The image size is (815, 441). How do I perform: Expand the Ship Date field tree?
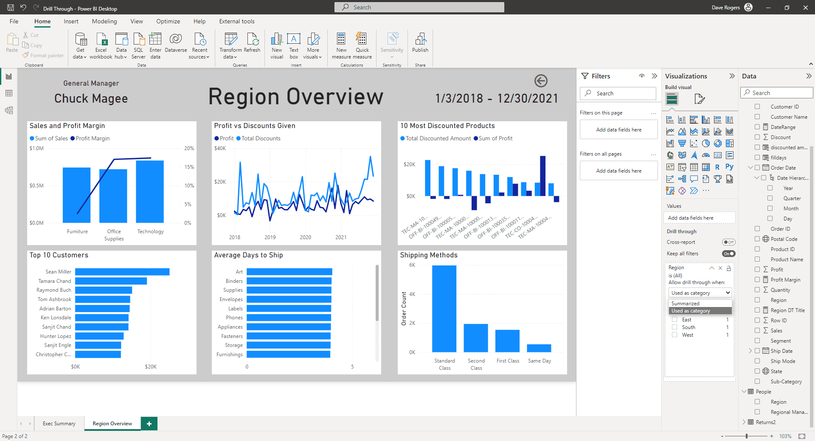(750, 351)
